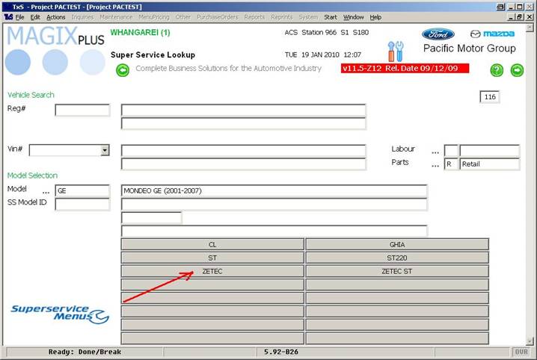Image resolution: width=537 pixels, height=360 pixels.
Task: Open Parts lookup ellipsis
Action: (435, 164)
